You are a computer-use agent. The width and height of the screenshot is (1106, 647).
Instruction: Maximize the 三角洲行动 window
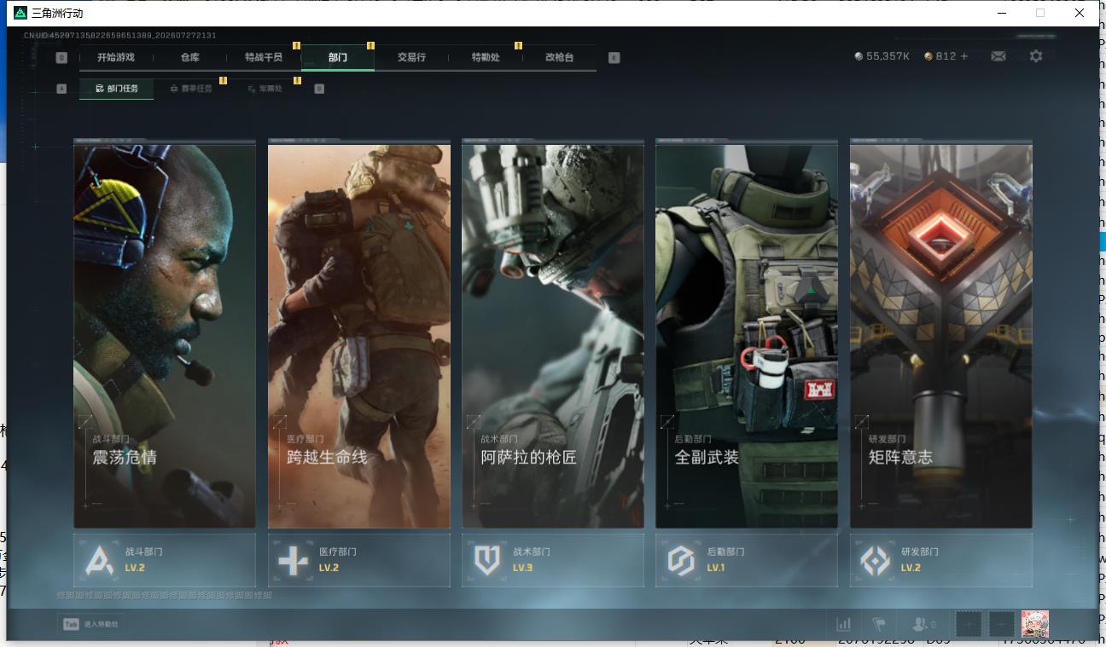(1040, 13)
